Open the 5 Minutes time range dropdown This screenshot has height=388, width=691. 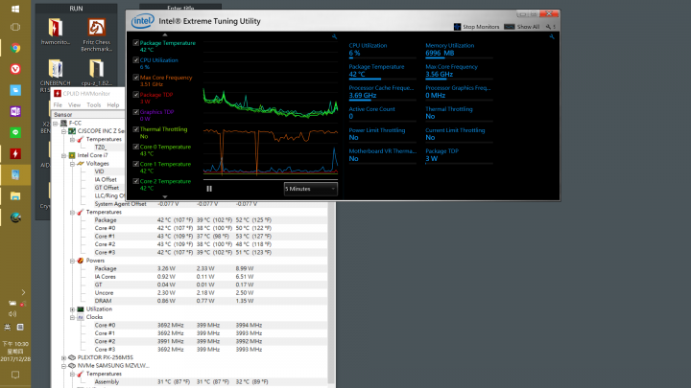coord(311,189)
